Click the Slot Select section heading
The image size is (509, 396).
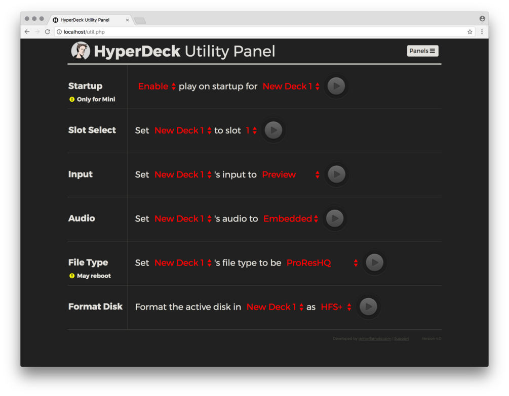[92, 130]
